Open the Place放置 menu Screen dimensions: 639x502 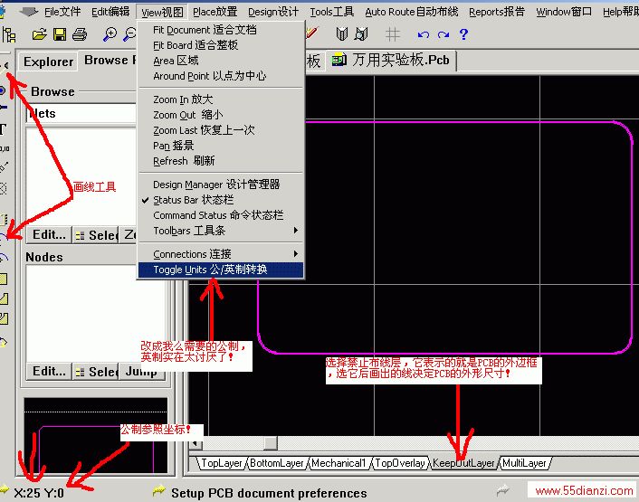pos(215,12)
